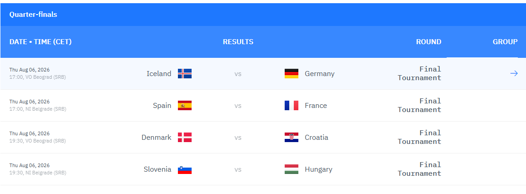Click the Quarter-finals section heading
This screenshot has width=526, height=194.
point(33,15)
